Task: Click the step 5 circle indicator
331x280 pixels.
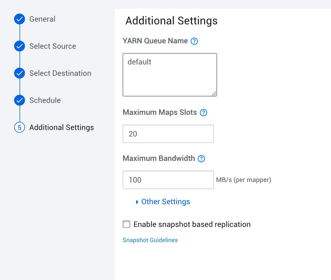Action: coord(19,127)
